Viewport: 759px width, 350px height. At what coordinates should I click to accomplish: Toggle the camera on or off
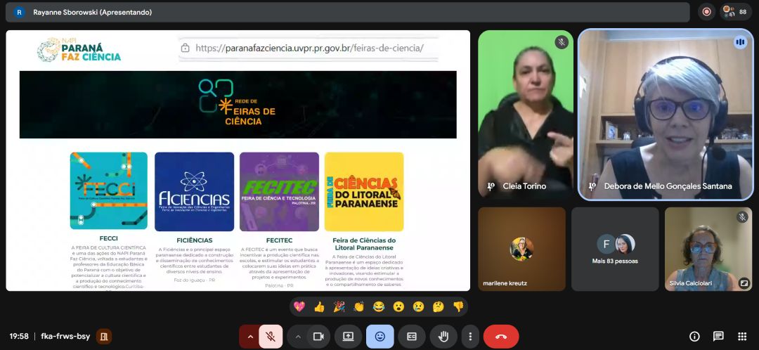pos(318,337)
